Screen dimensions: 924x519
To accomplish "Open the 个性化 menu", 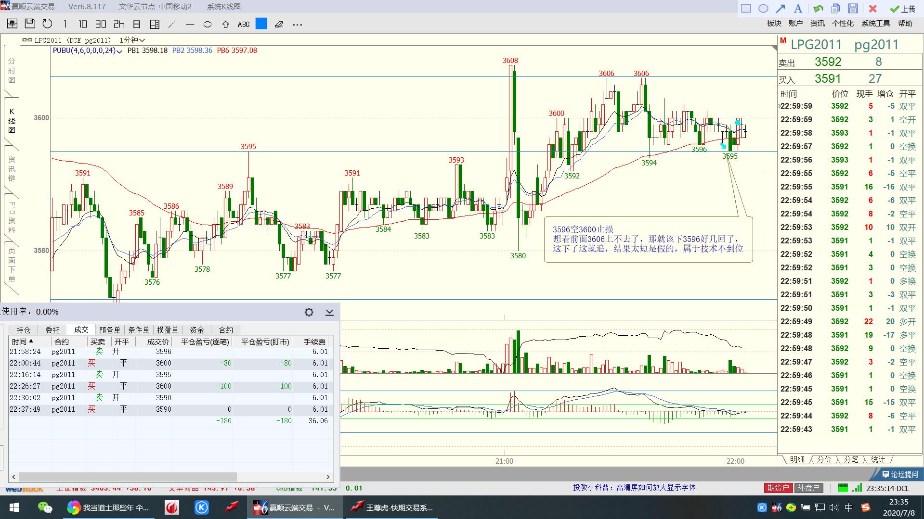I will pyautogui.click(x=843, y=23).
